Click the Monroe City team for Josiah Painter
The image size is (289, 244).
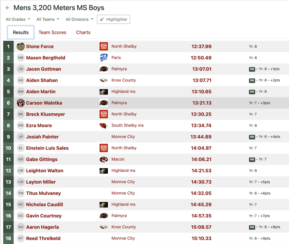pyautogui.click(x=123, y=137)
